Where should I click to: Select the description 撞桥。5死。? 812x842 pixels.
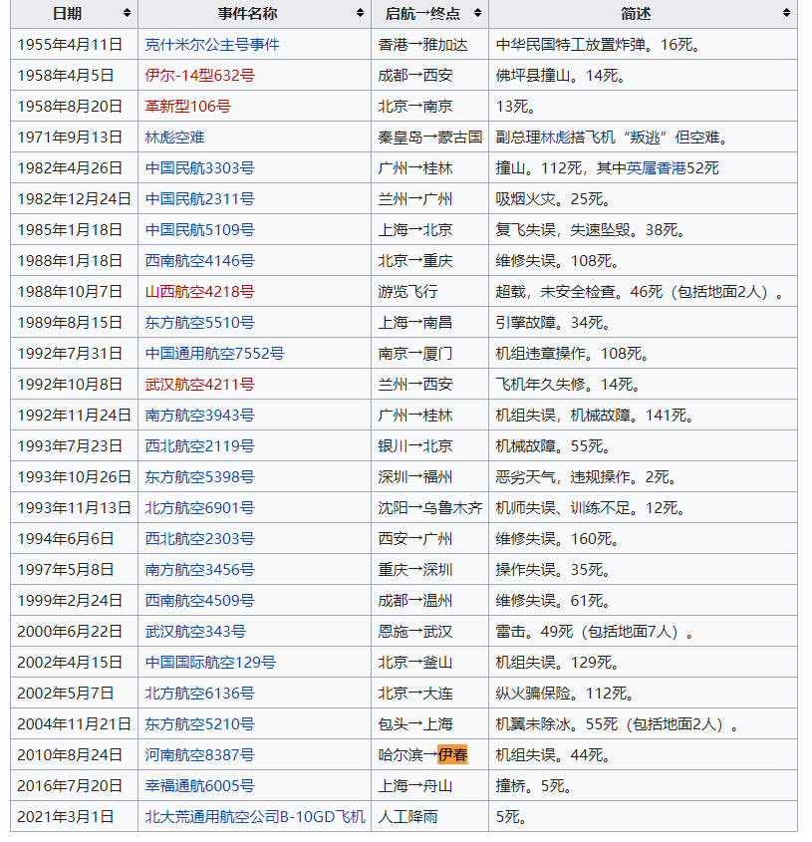643,785
